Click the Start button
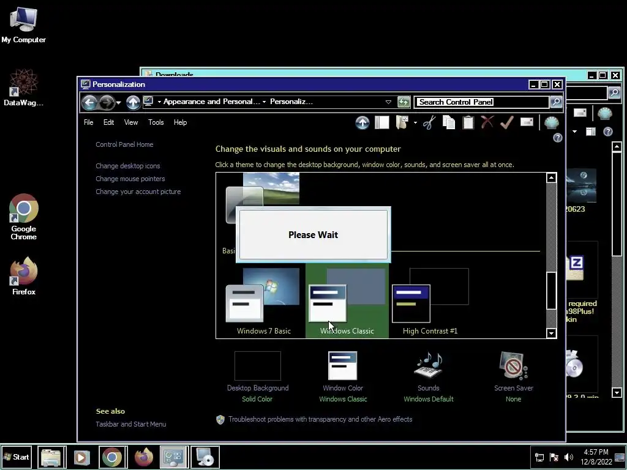The height and width of the screenshot is (470, 627). [x=16, y=457]
